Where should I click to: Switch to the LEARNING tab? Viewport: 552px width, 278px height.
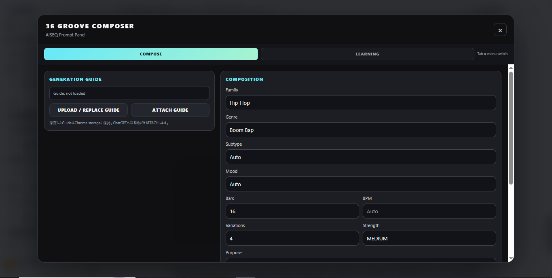pos(367,54)
